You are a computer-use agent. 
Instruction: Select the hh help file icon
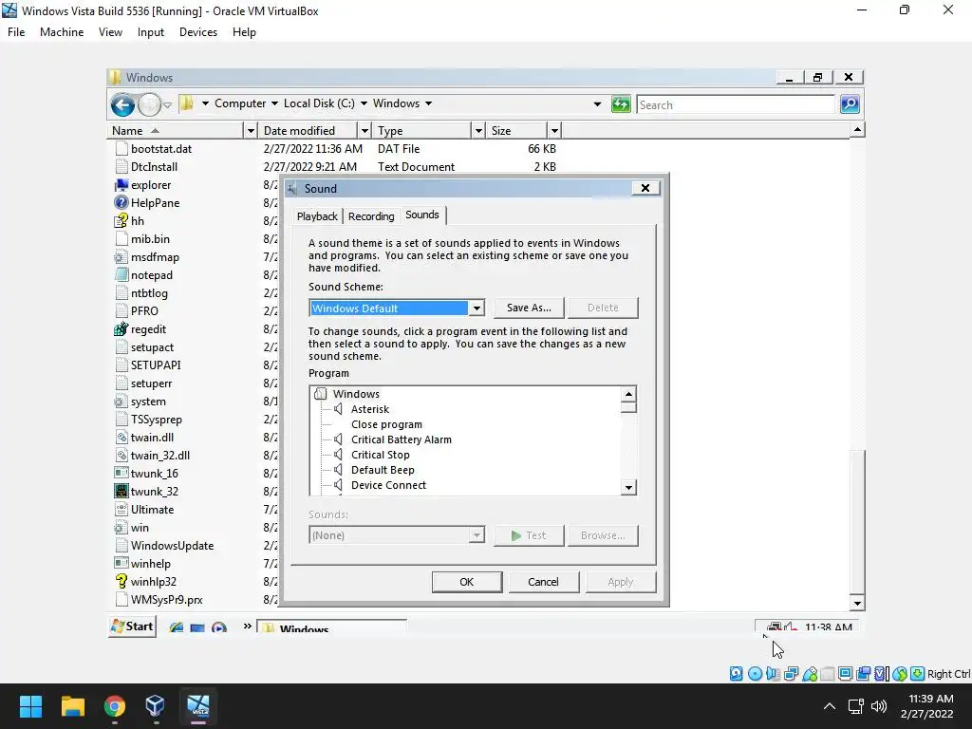point(121,220)
